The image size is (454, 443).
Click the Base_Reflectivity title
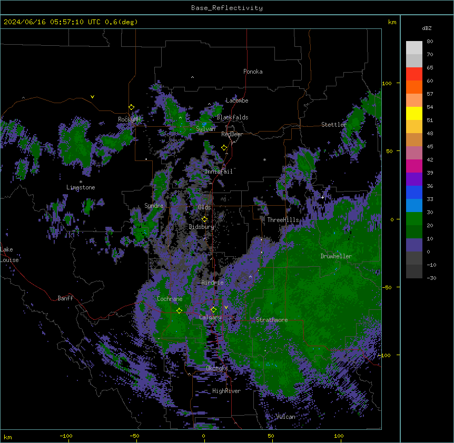coord(227,8)
